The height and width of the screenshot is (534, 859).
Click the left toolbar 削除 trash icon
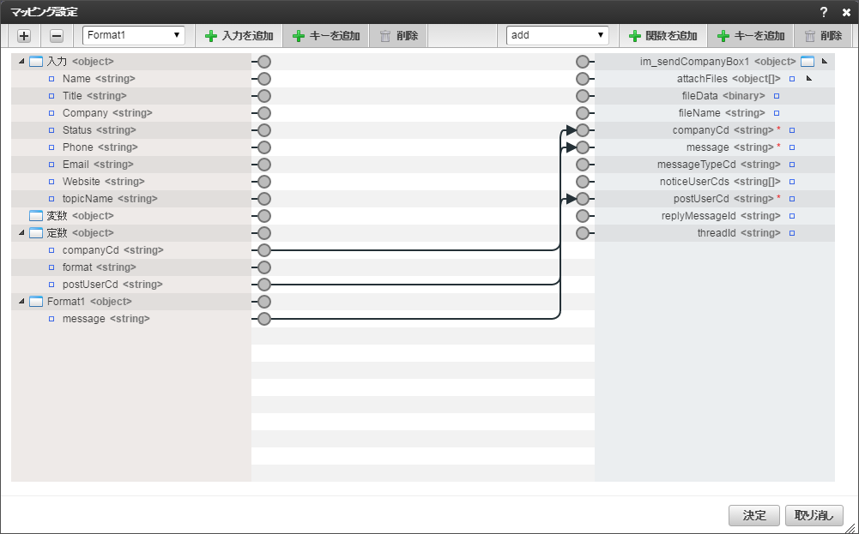click(384, 35)
